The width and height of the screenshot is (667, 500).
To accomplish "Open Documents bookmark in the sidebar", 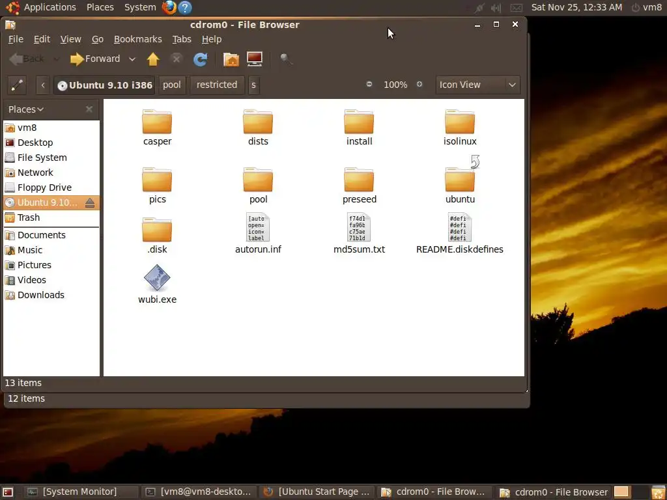I will (51, 235).
